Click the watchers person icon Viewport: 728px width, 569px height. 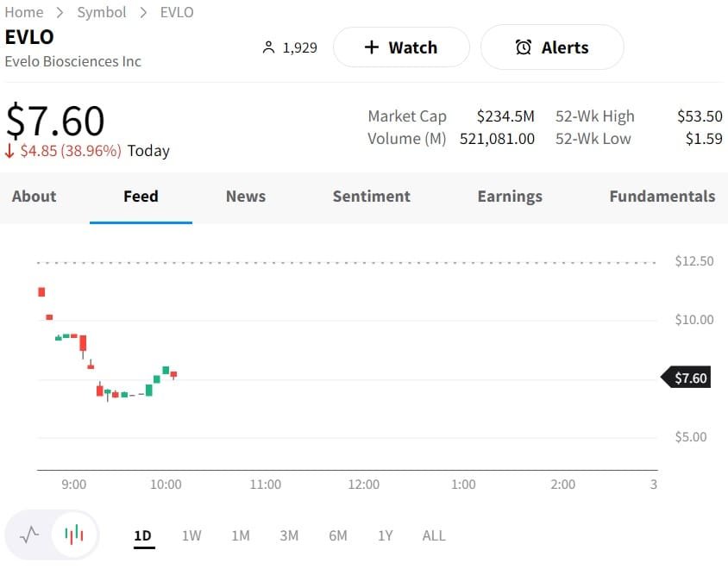point(268,47)
